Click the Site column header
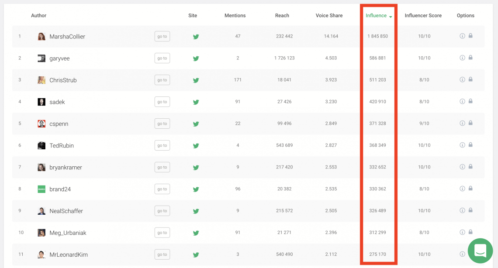The image size is (498, 268). click(193, 16)
